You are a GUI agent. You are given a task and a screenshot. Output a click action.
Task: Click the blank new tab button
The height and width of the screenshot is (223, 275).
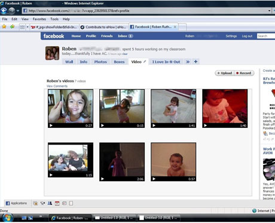pos(182,27)
